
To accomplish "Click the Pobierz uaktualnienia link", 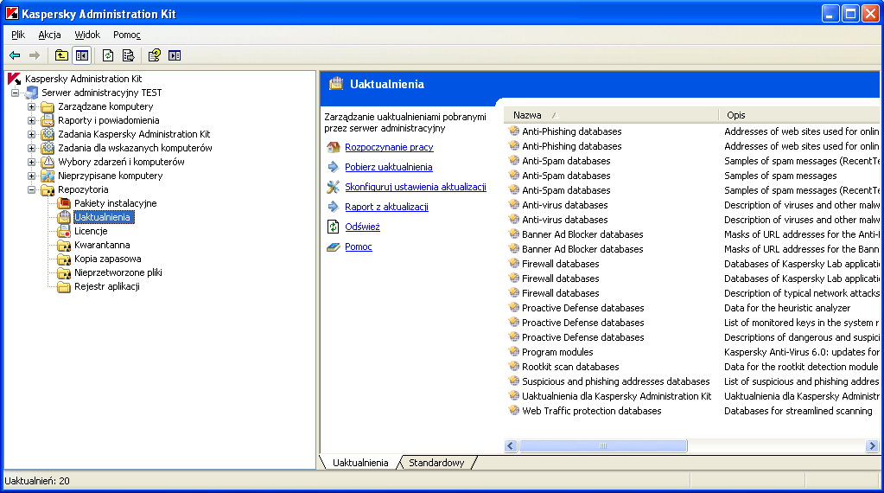I will point(389,167).
